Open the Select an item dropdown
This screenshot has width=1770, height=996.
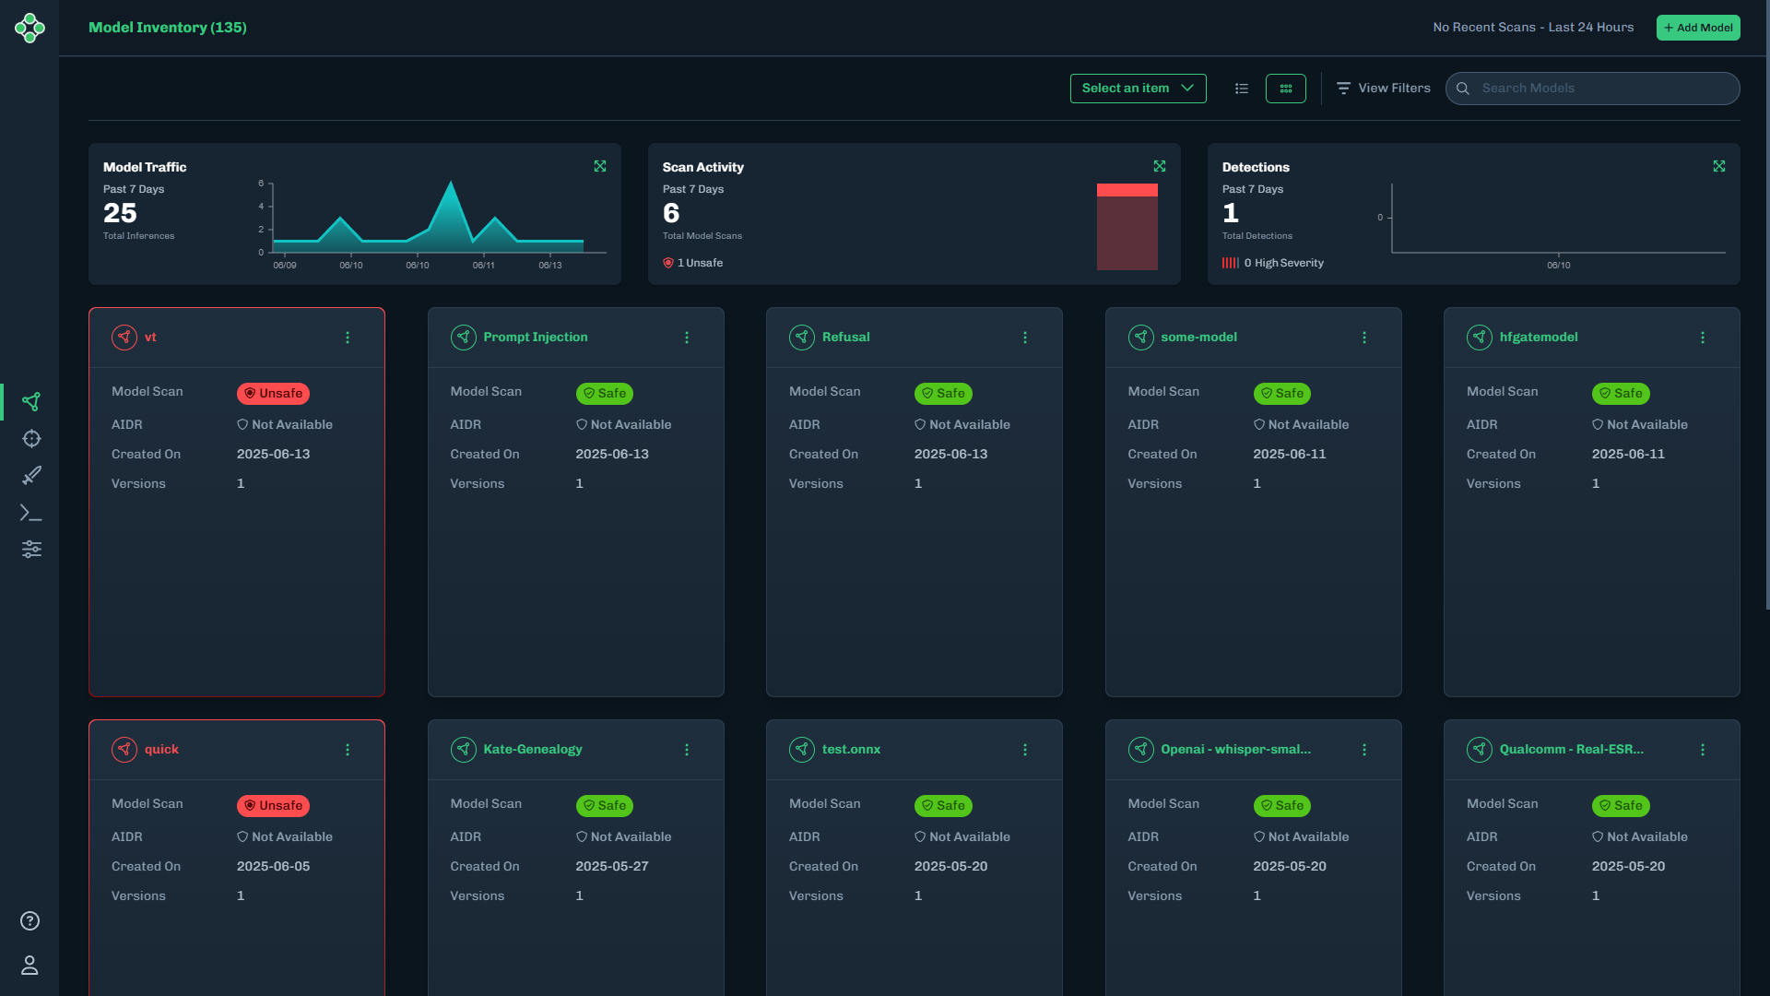[x=1138, y=89]
